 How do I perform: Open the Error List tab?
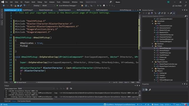[7, 101]
